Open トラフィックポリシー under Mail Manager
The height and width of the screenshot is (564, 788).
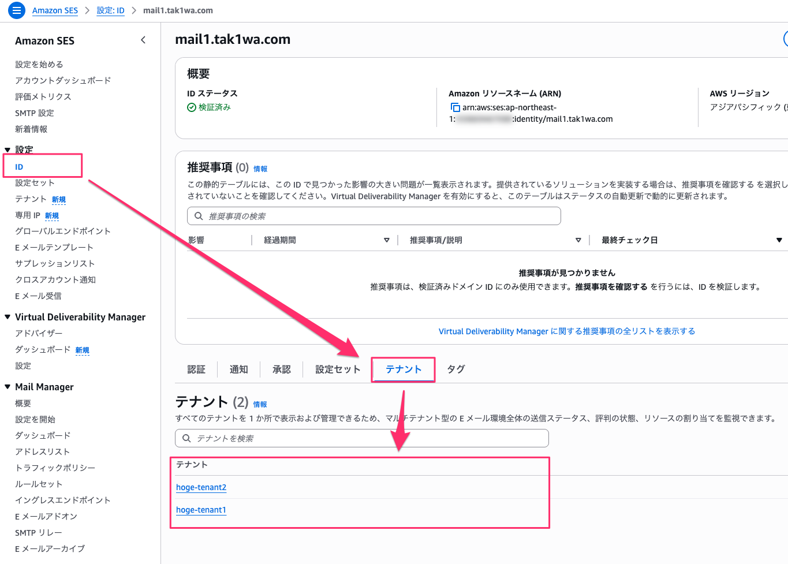pyautogui.click(x=55, y=468)
